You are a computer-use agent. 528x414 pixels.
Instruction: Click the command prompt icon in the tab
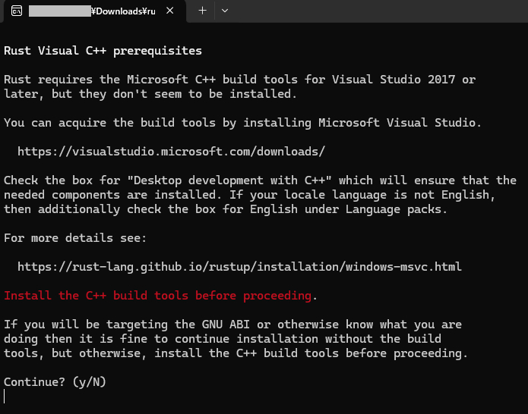[x=17, y=11]
